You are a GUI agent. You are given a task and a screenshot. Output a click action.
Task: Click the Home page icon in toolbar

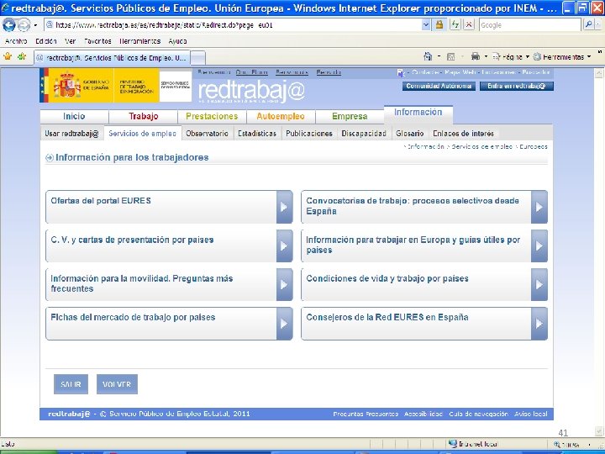[428, 57]
